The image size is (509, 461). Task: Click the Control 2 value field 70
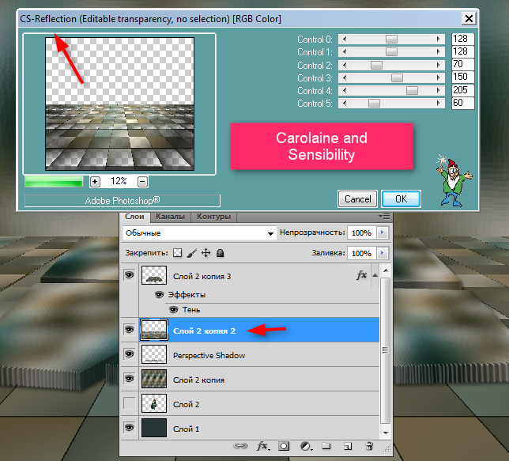463,64
